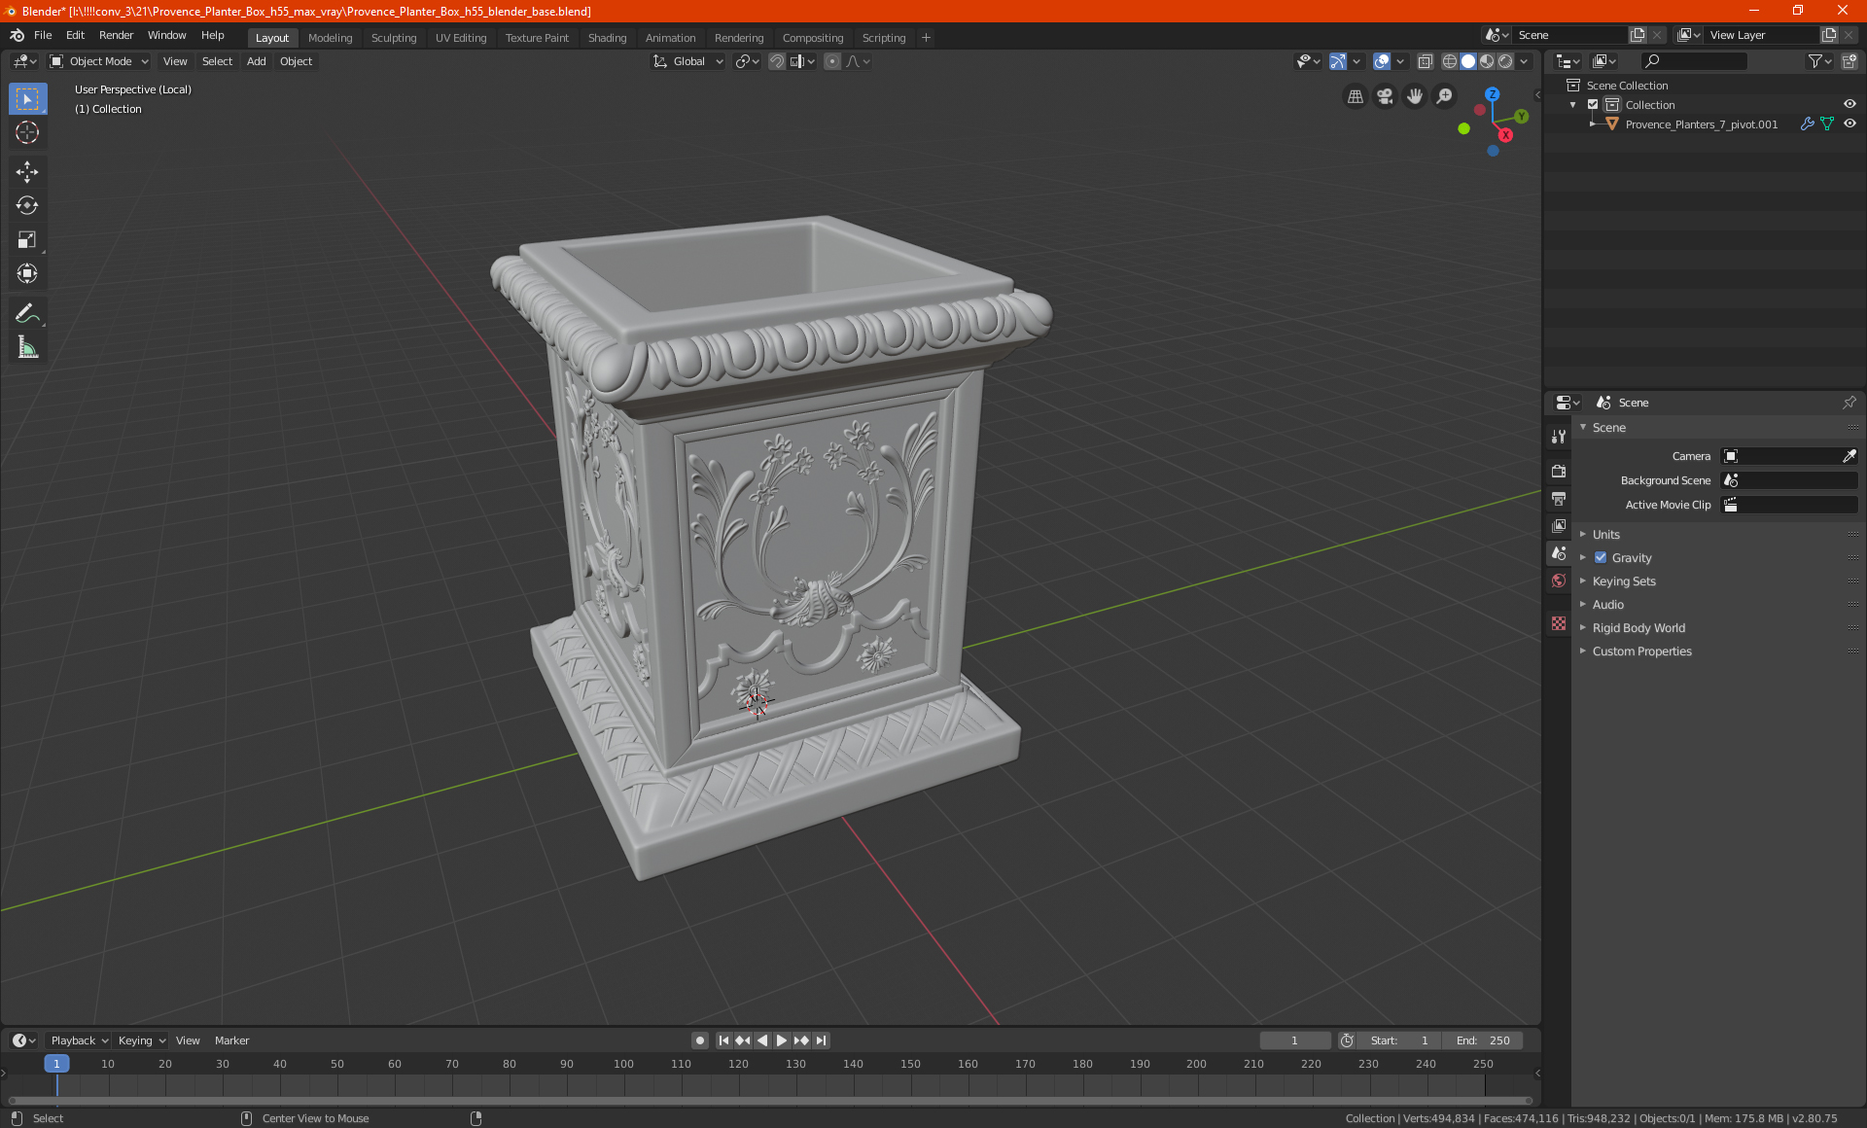
Task: Toggle orthographic grid view icon
Action: click(1355, 96)
